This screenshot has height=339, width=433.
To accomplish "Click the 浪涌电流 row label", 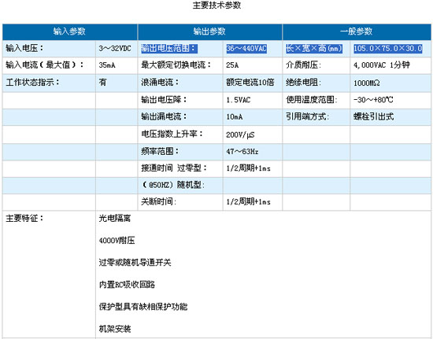I will [x=160, y=83].
